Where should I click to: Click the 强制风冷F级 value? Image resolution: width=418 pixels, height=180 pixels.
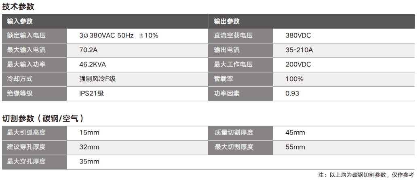[97, 79]
